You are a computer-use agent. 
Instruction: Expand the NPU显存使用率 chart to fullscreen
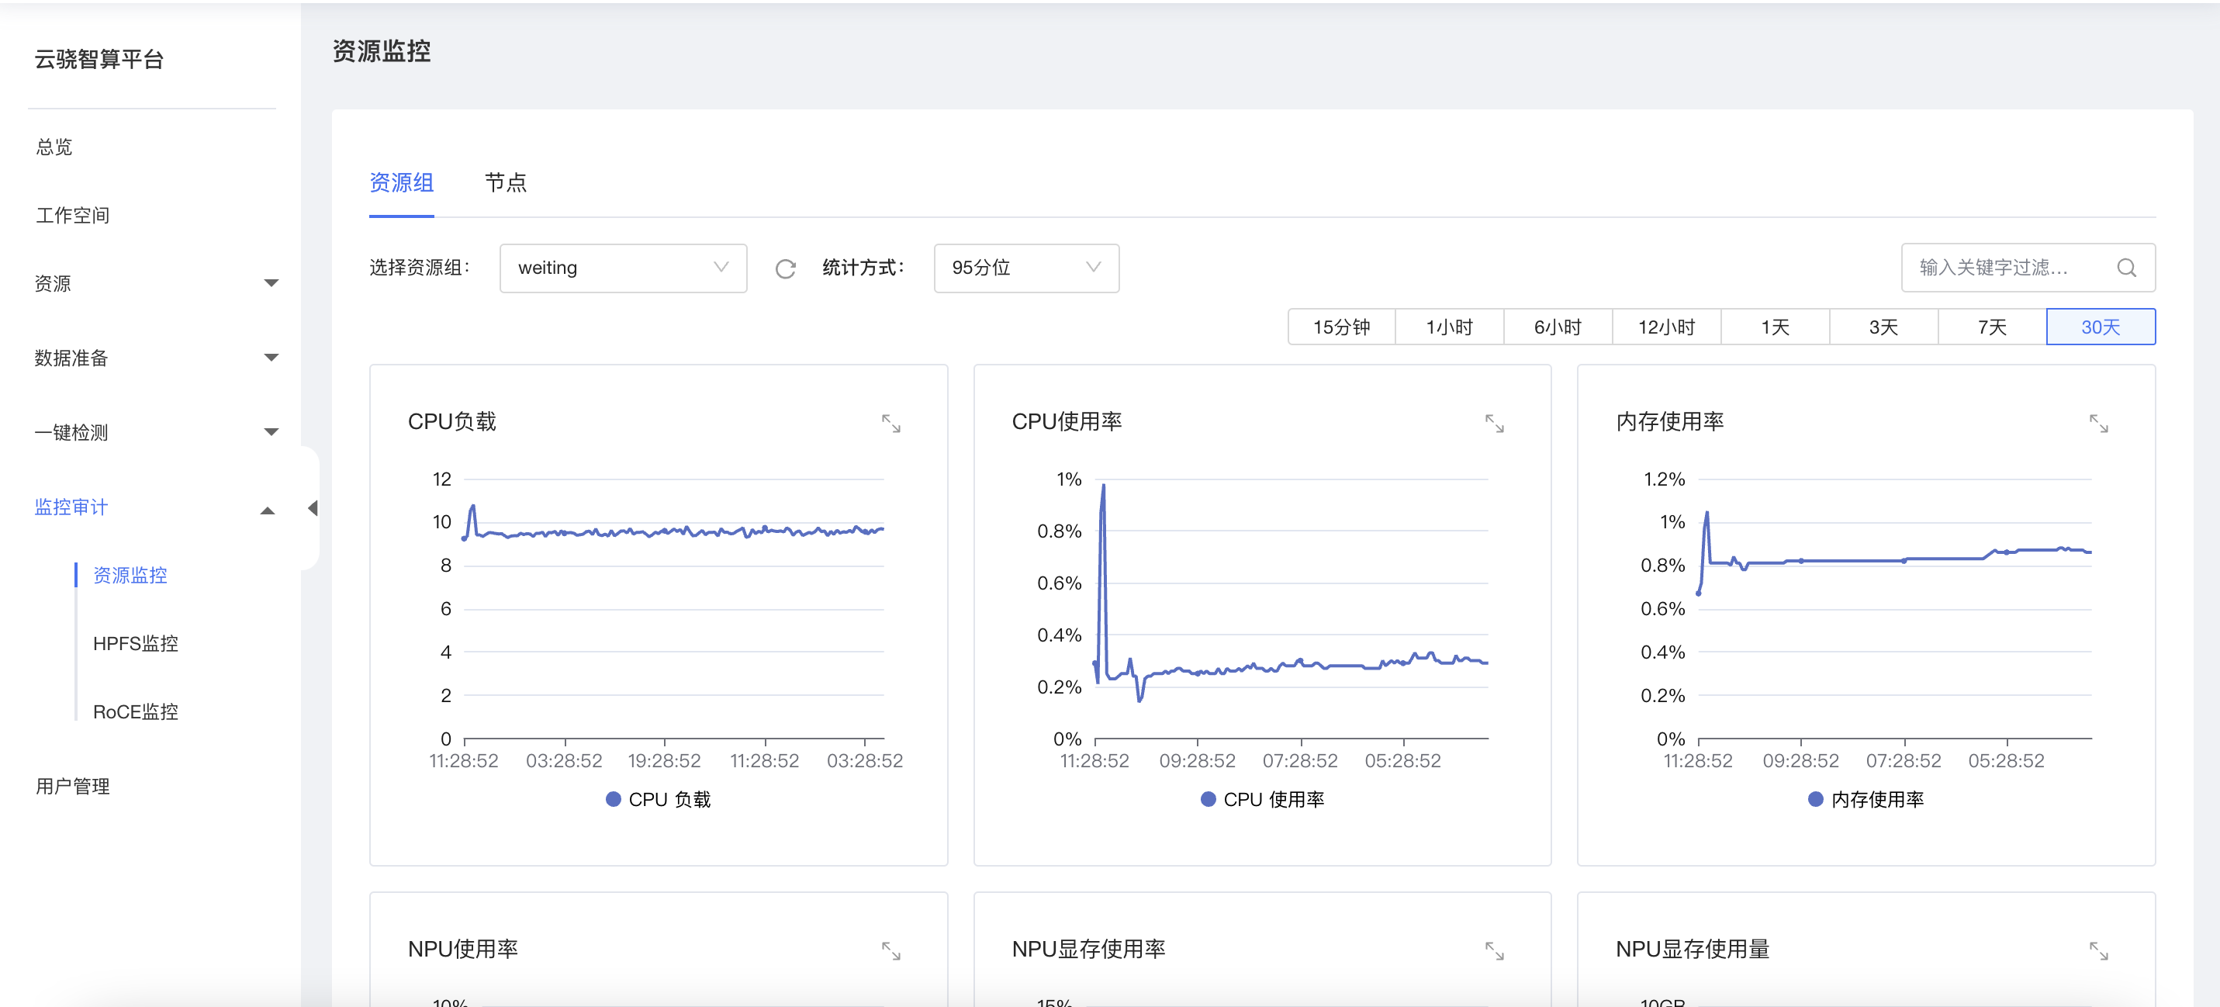tap(1495, 951)
